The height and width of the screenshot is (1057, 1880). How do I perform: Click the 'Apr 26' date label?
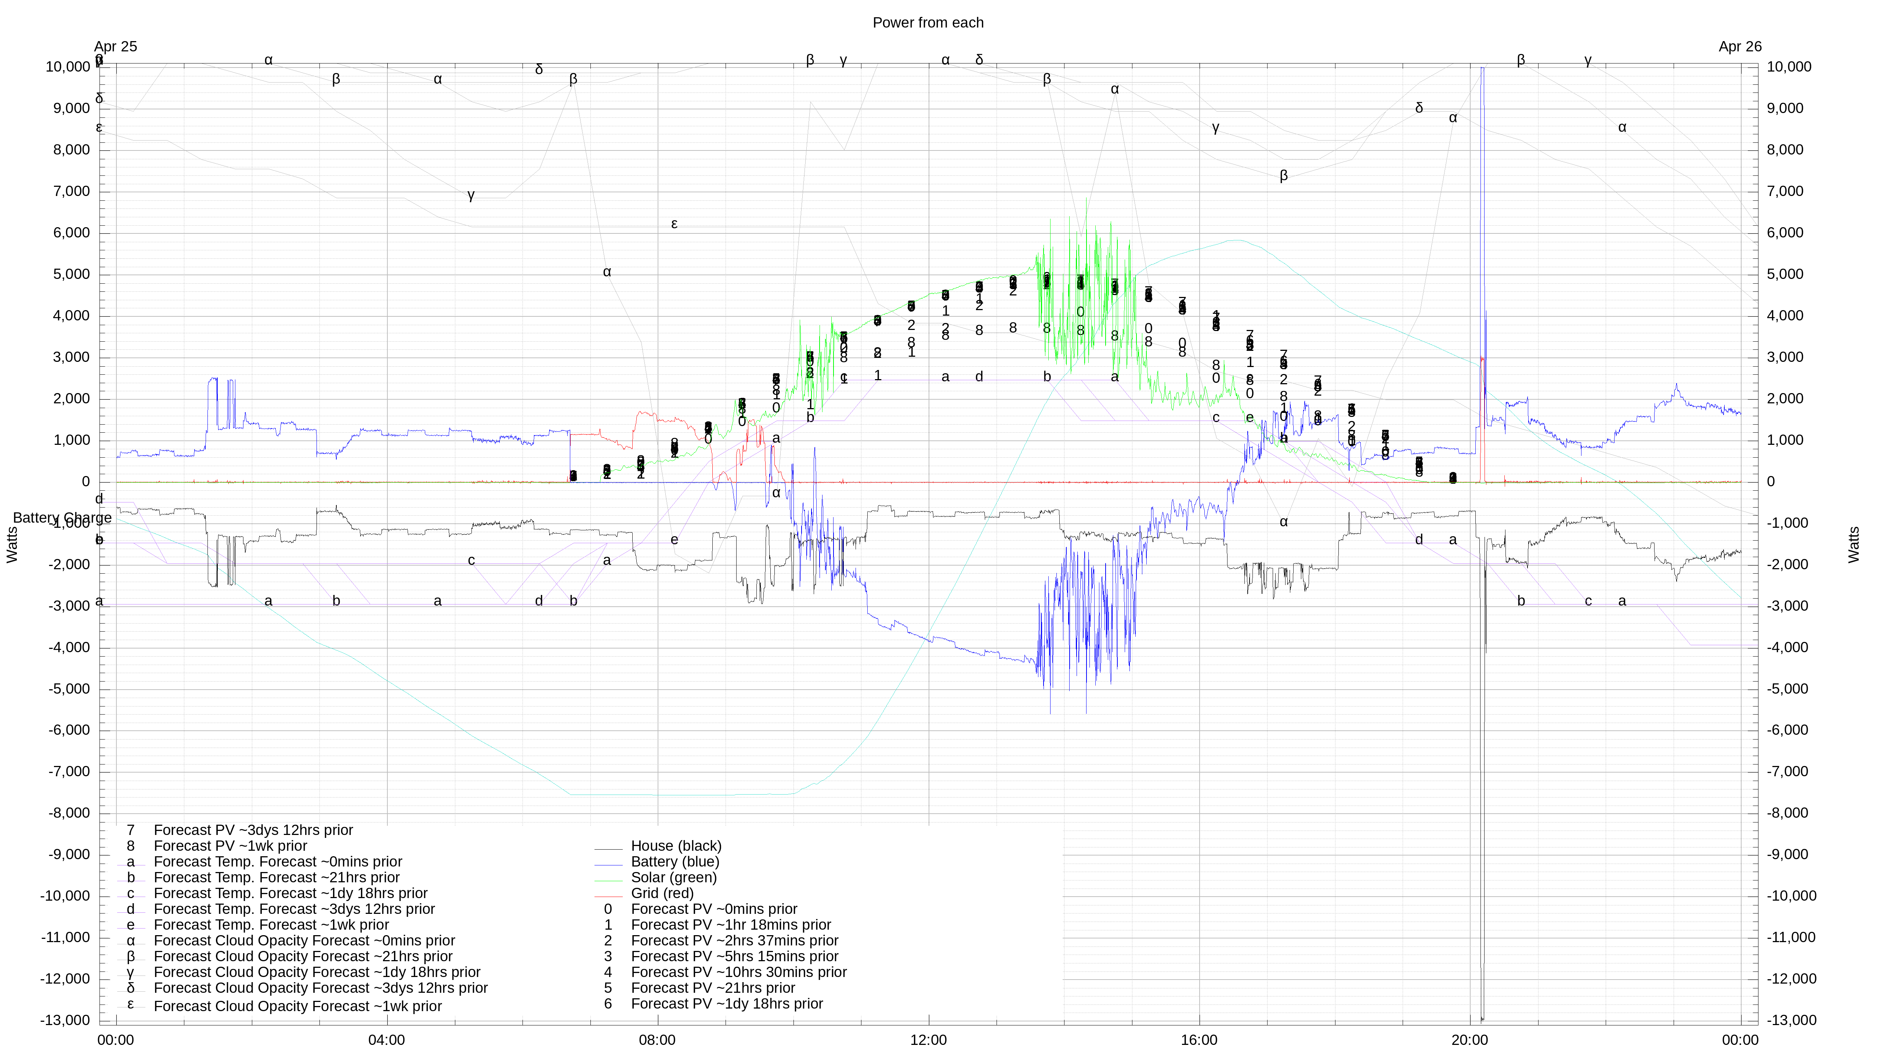tap(1740, 47)
